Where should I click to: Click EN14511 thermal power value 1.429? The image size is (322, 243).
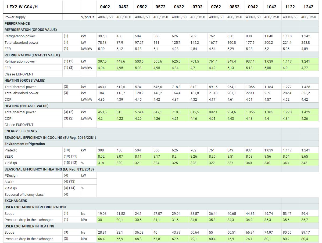pyautogui.click(x=306, y=112)
